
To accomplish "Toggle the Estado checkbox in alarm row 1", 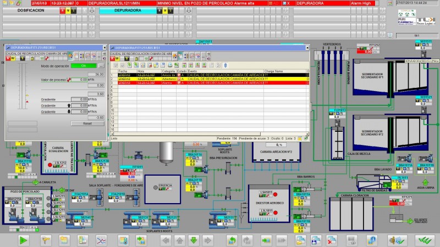I will coord(179,75).
